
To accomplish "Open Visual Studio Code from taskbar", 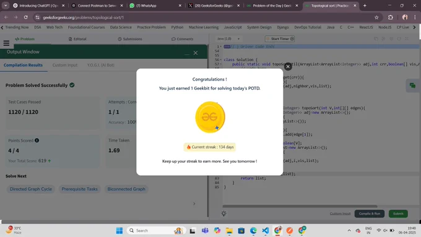I will [265, 231].
